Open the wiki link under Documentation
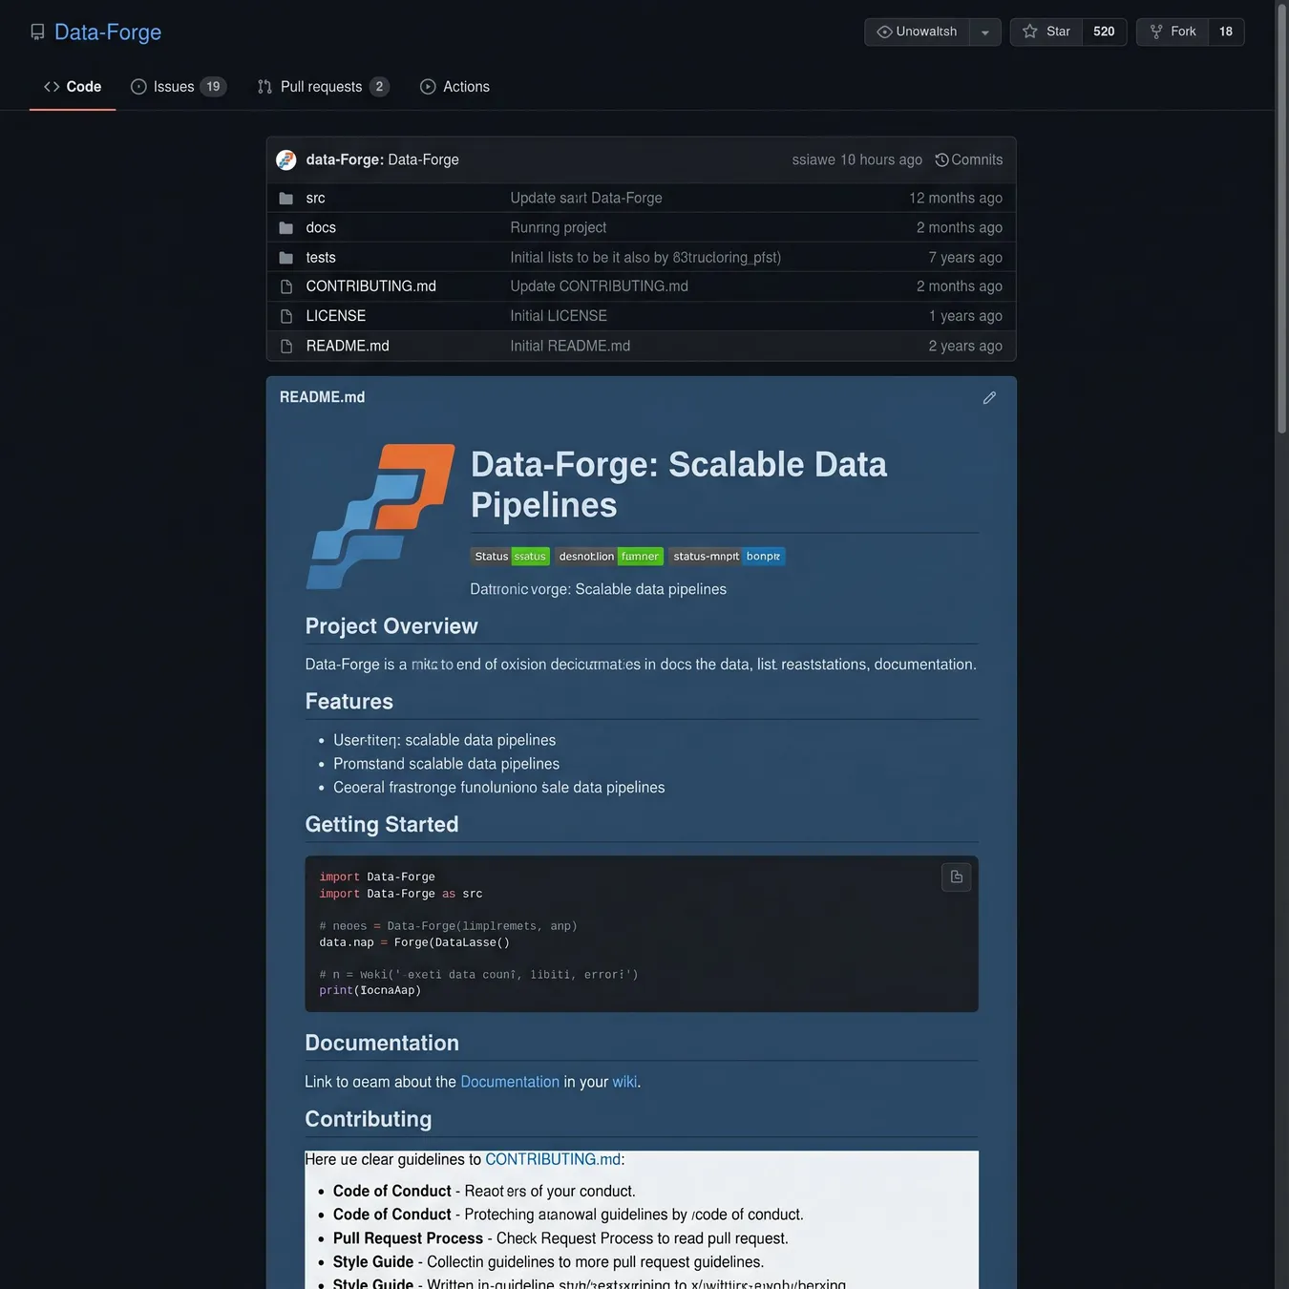The image size is (1289, 1289). pos(624,1082)
